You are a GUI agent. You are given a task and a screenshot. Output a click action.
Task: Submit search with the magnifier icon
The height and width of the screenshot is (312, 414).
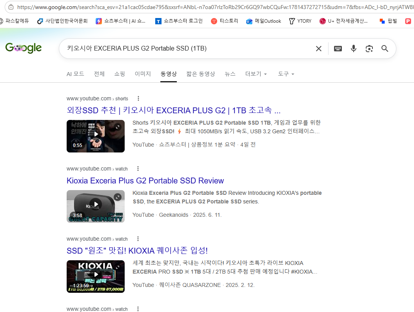385,49
